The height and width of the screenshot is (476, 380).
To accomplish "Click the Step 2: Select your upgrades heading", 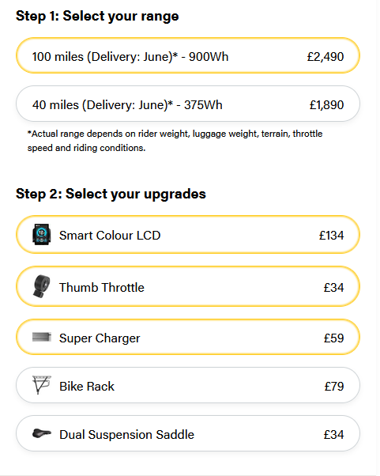I will (111, 194).
